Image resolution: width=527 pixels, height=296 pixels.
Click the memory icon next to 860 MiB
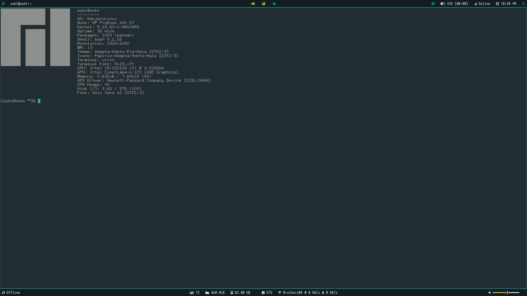pyautogui.click(x=207, y=292)
